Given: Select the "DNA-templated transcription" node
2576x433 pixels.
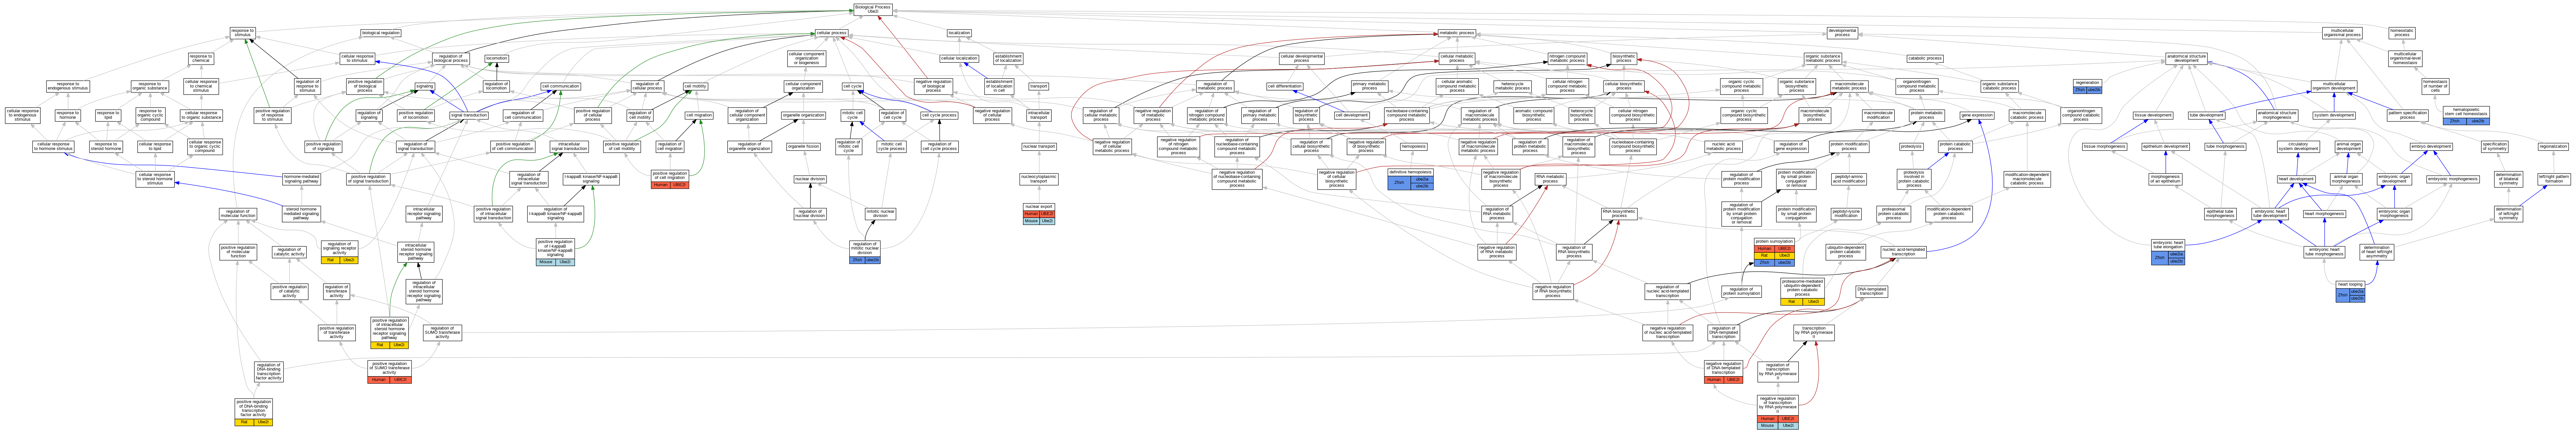Looking at the screenshot, I should pos(1872,292).
